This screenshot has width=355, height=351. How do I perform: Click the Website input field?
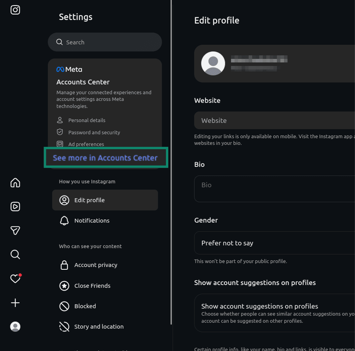tap(275, 120)
